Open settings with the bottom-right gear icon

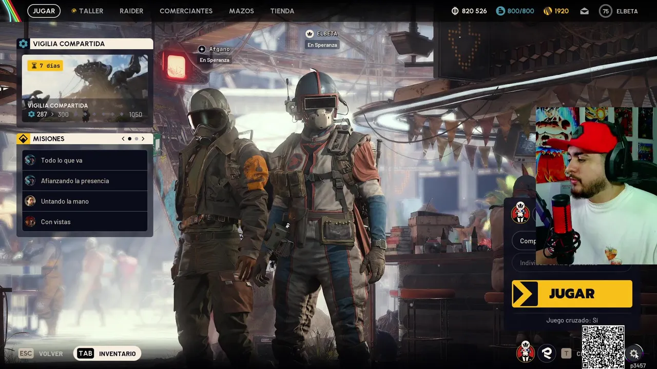pyautogui.click(x=634, y=353)
